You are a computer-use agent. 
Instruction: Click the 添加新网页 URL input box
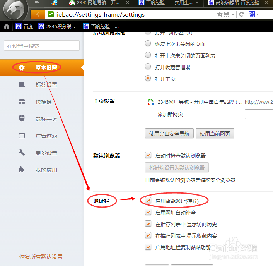pyautogui.click(x=259, y=114)
